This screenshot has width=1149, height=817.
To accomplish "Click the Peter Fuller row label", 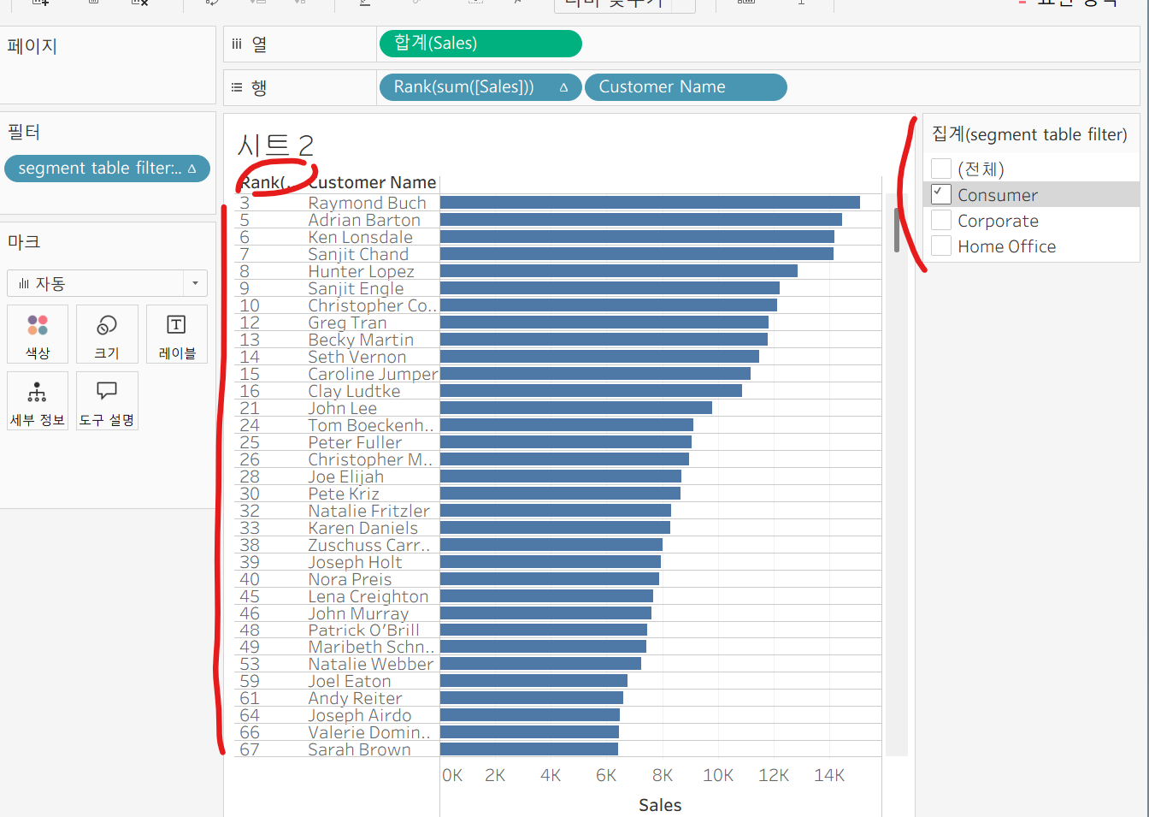I will tap(355, 442).
